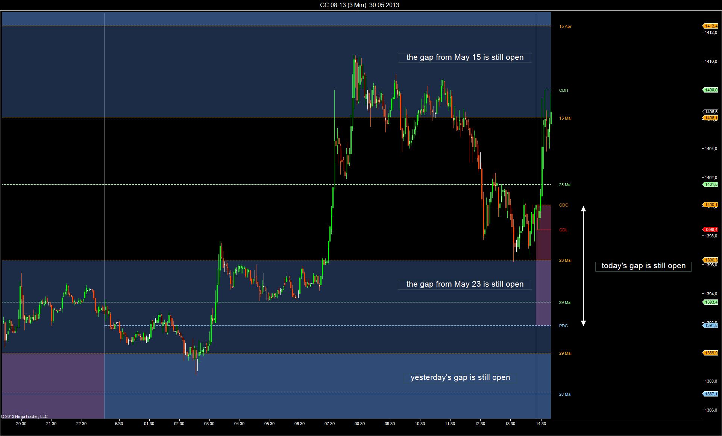Select "today's gap is still open" text box
This screenshot has width=722, height=436.
(643, 266)
